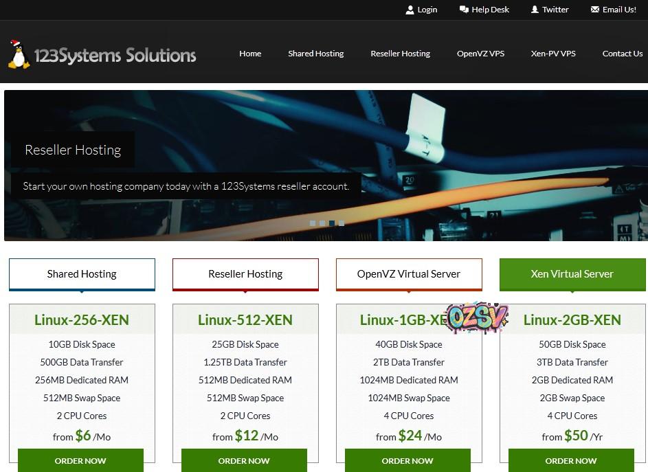The image size is (648, 472).
Task: Open the Help Desk link
Action: [490, 10]
